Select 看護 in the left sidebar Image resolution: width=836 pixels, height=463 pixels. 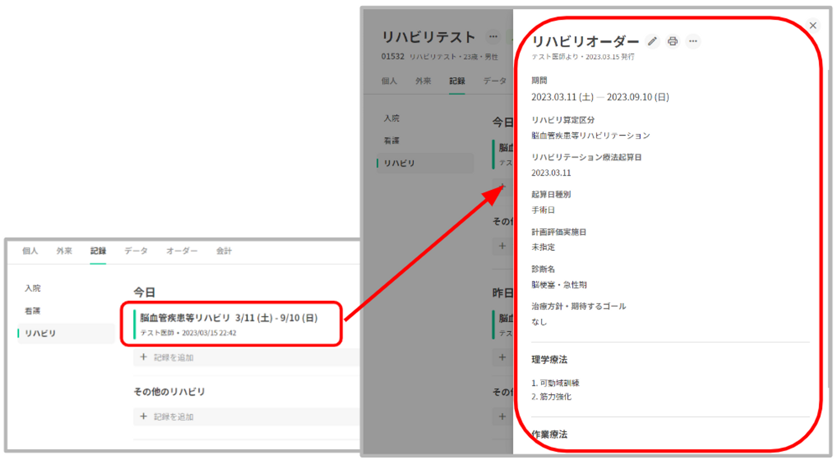pyautogui.click(x=33, y=311)
